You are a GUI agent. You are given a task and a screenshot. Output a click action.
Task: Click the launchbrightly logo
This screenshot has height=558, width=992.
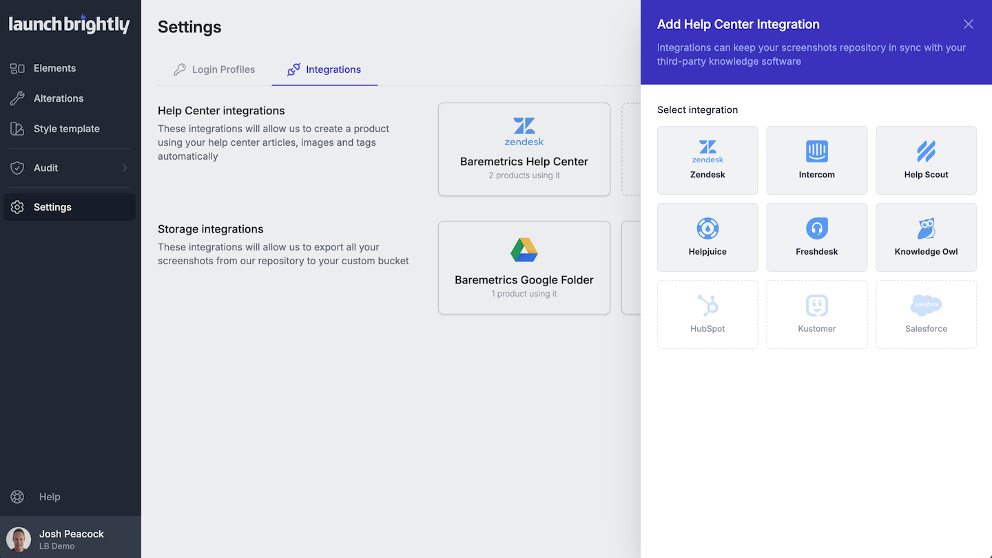coord(69,24)
